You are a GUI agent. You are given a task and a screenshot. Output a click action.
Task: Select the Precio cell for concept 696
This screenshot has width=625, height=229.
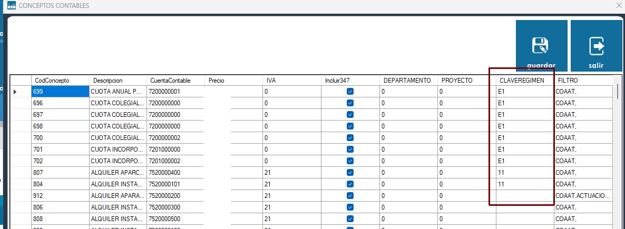[233, 103]
